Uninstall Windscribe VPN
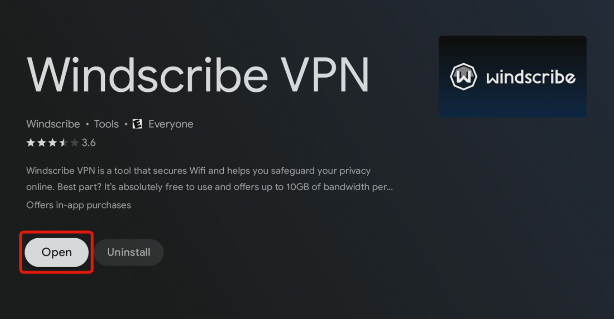 [x=129, y=252]
